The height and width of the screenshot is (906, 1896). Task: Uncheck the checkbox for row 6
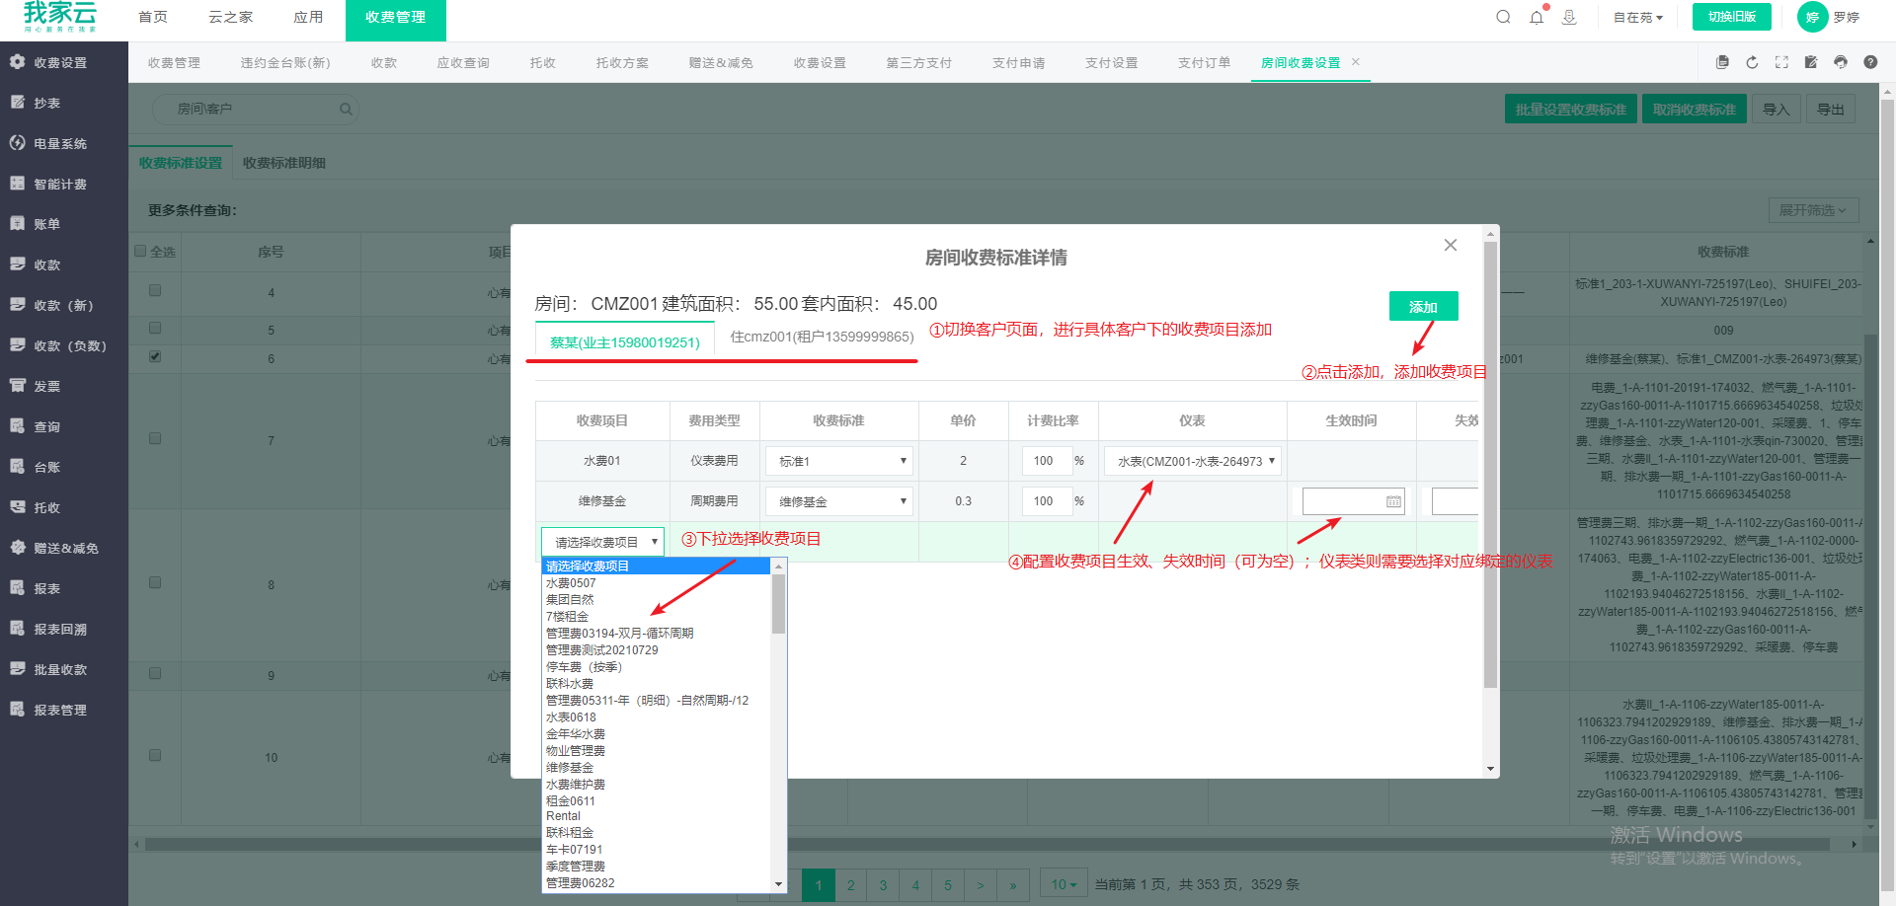click(155, 356)
